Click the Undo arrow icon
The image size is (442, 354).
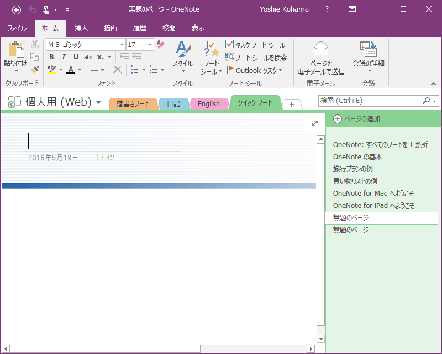click(x=33, y=10)
